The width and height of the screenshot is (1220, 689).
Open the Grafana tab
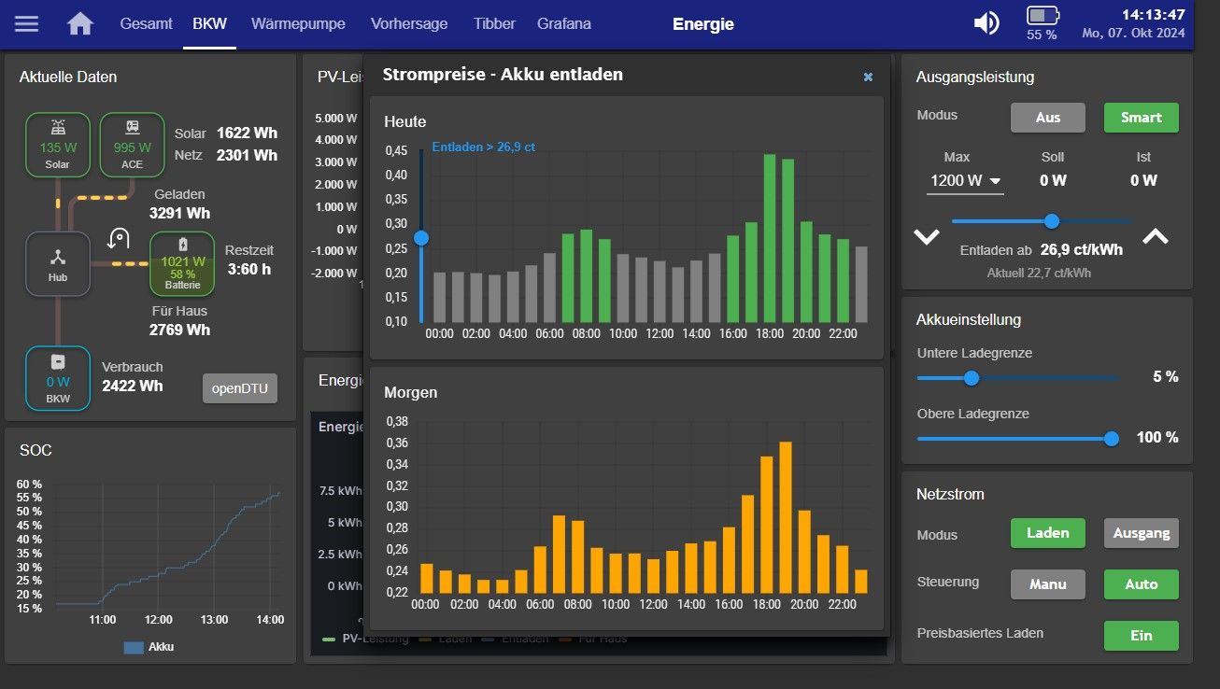(x=564, y=24)
